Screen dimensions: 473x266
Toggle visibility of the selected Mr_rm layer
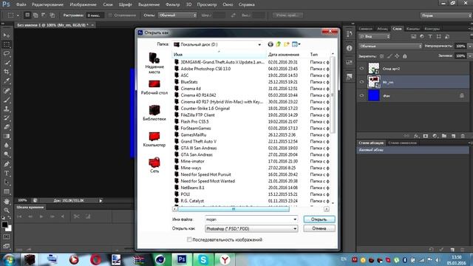tap(361, 82)
